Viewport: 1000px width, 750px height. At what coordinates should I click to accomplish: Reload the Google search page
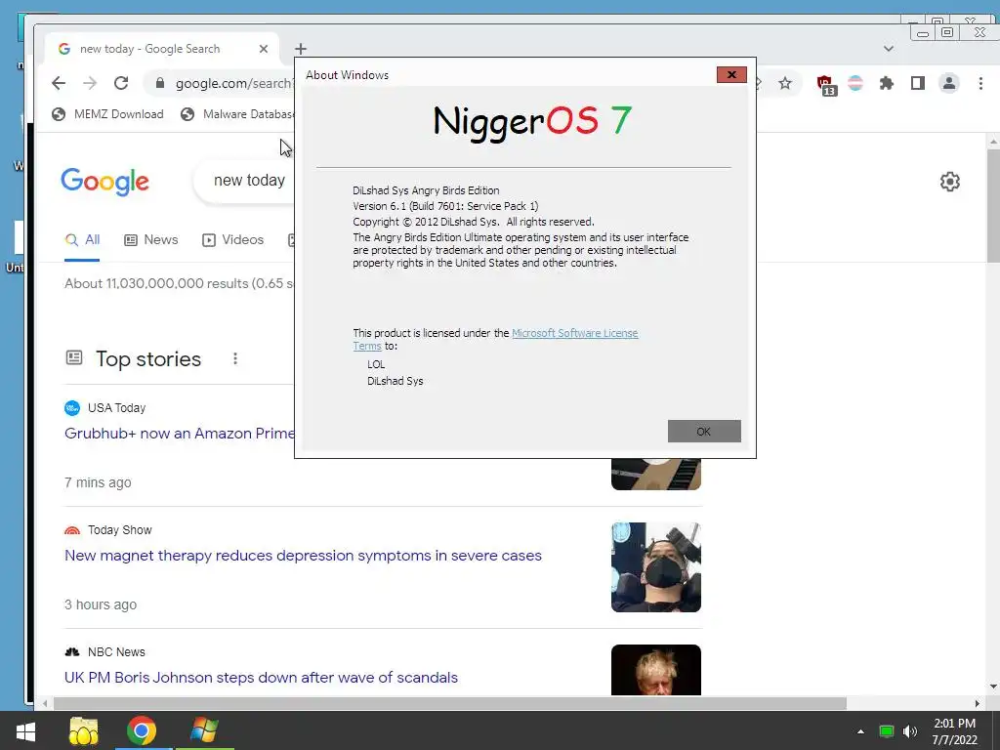pyautogui.click(x=121, y=83)
